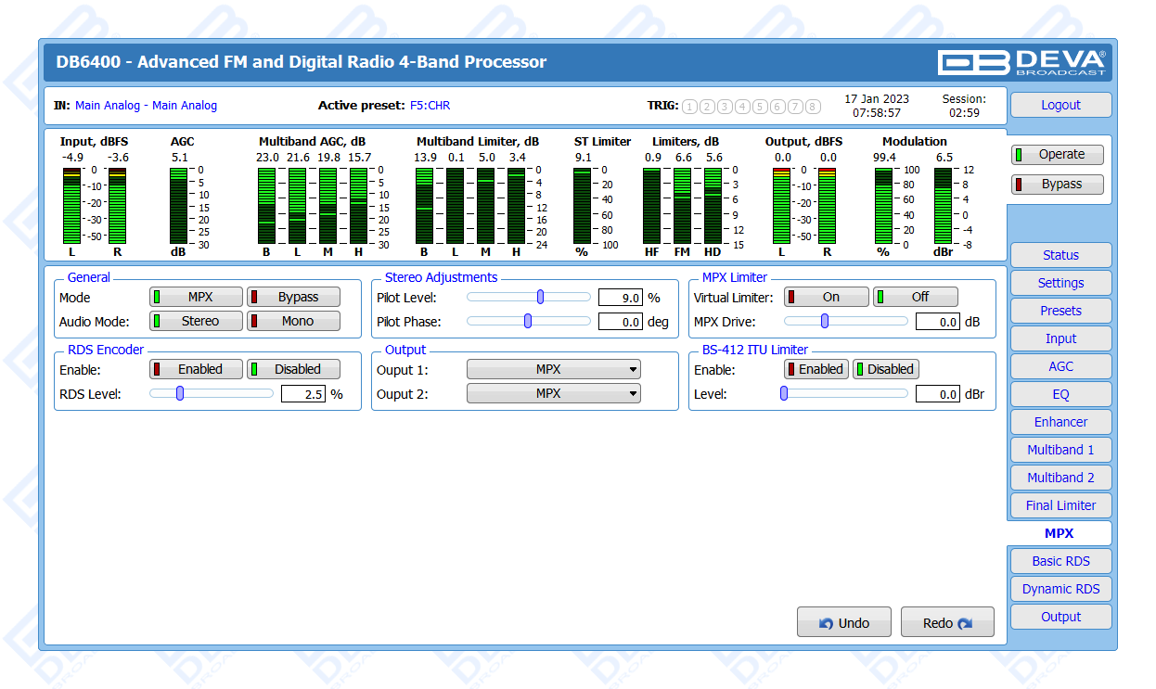The height and width of the screenshot is (689, 1156).
Task: Click trigger indicator number 4
Action: click(x=742, y=107)
